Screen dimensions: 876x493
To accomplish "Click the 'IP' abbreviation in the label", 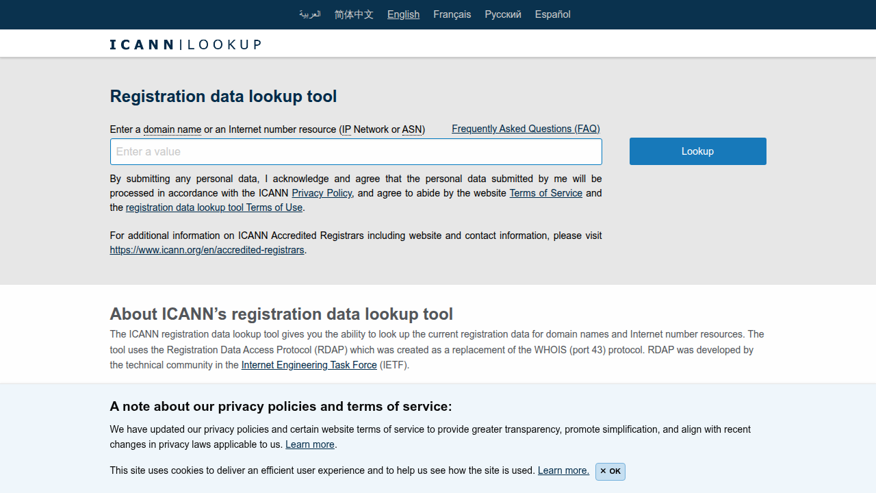I will pos(346,129).
